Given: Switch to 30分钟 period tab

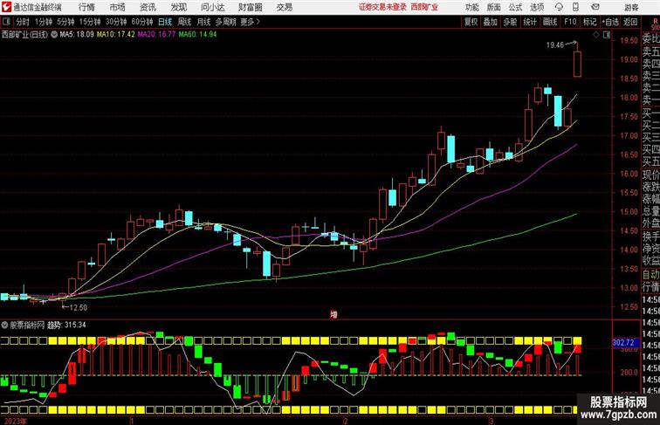Looking at the screenshot, I should pos(116,22).
